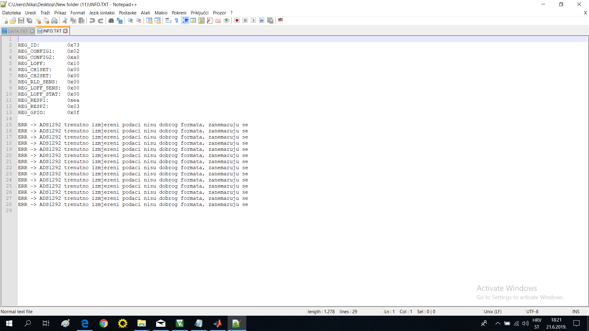
Task: Toggle the indent guide button
Action: [x=185, y=21]
